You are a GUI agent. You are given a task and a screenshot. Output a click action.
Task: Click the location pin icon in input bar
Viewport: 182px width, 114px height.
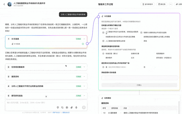point(58,107)
